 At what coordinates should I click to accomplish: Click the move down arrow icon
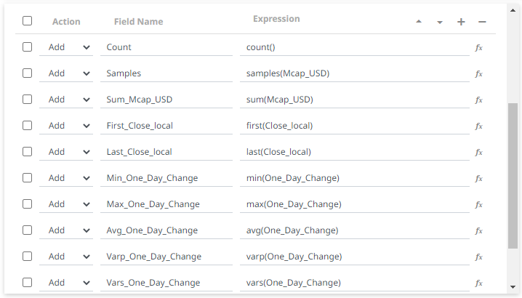pyautogui.click(x=440, y=22)
